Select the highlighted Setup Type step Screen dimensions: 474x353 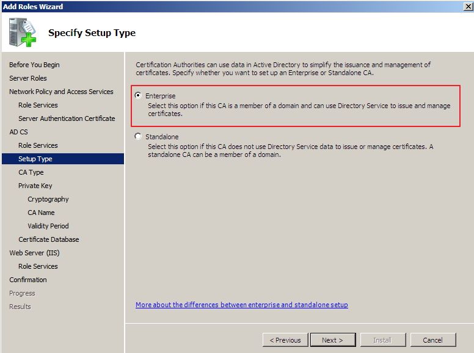[x=35, y=159]
